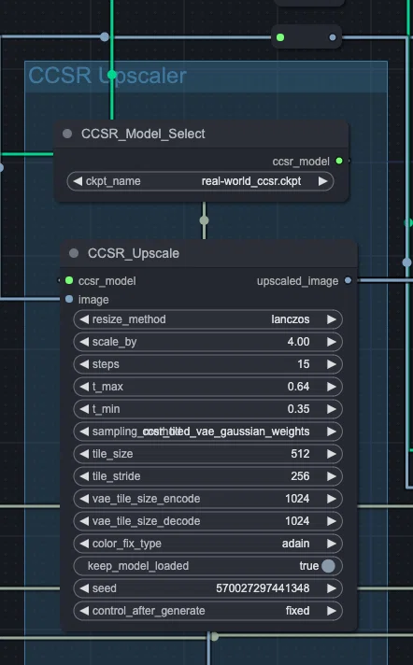Image resolution: width=413 pixels, height=665 pixels.
Task: Decrease seed with left arrow
Action: [x=84, y=588]
